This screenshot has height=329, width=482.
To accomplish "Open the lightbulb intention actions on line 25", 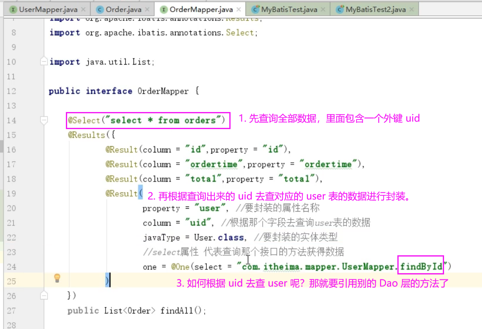I will pyautogui.click(x=57, y=278).
